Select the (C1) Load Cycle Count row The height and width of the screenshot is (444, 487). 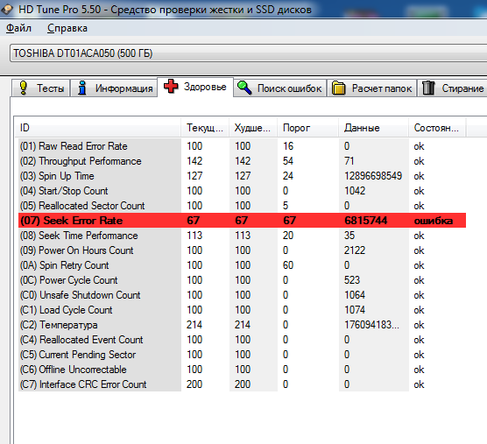click(243, 310)
